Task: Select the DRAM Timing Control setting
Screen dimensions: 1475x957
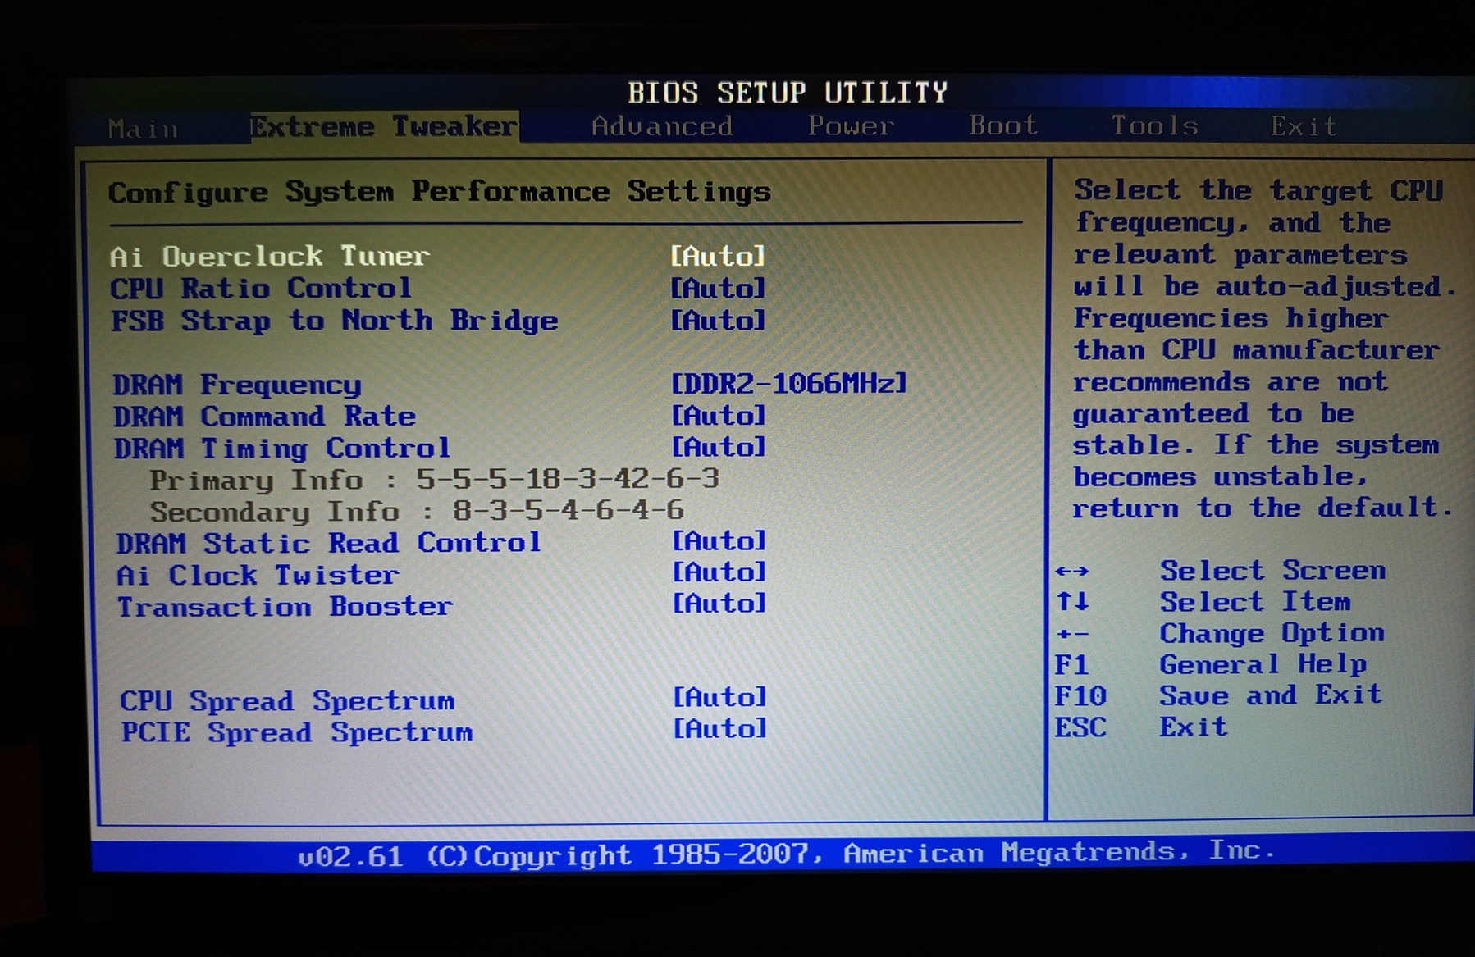Action: pyautogui.click(x=282, y=448)
